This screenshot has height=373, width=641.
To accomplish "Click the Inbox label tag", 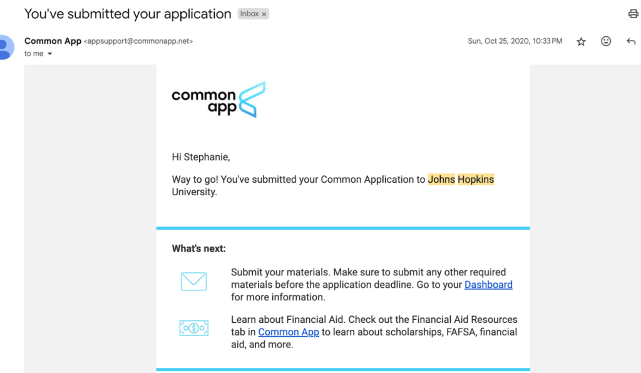I will [249, 14].
